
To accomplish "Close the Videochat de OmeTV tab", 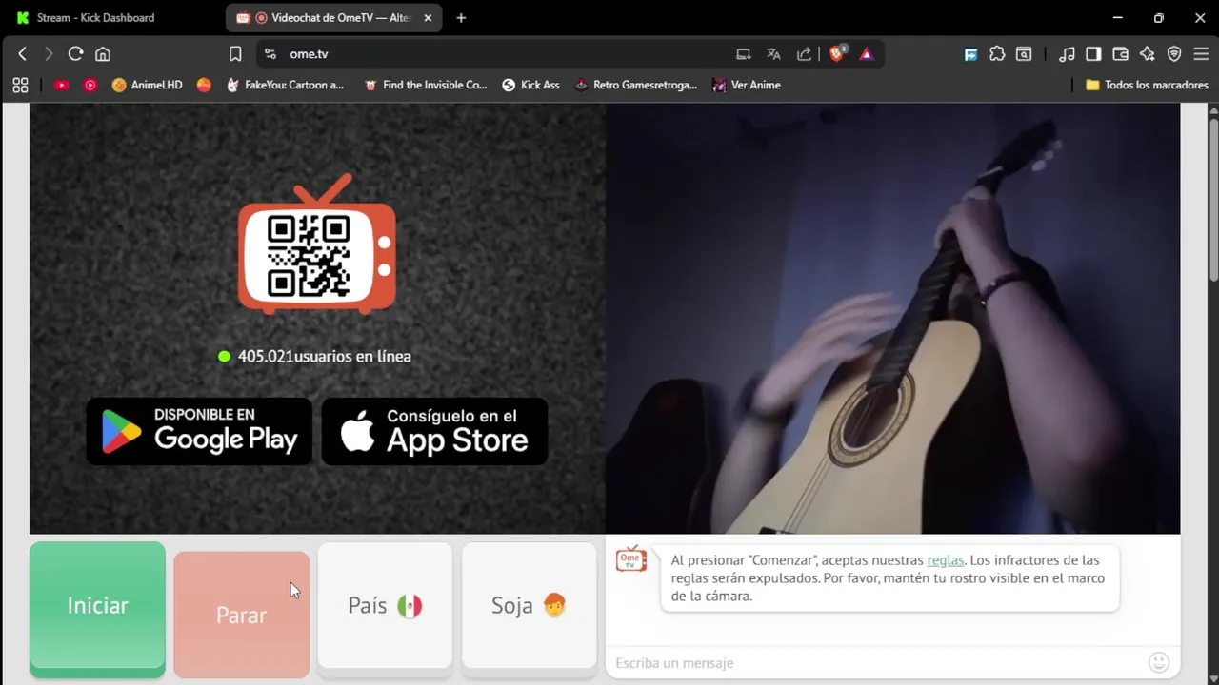I will point(428,18).
